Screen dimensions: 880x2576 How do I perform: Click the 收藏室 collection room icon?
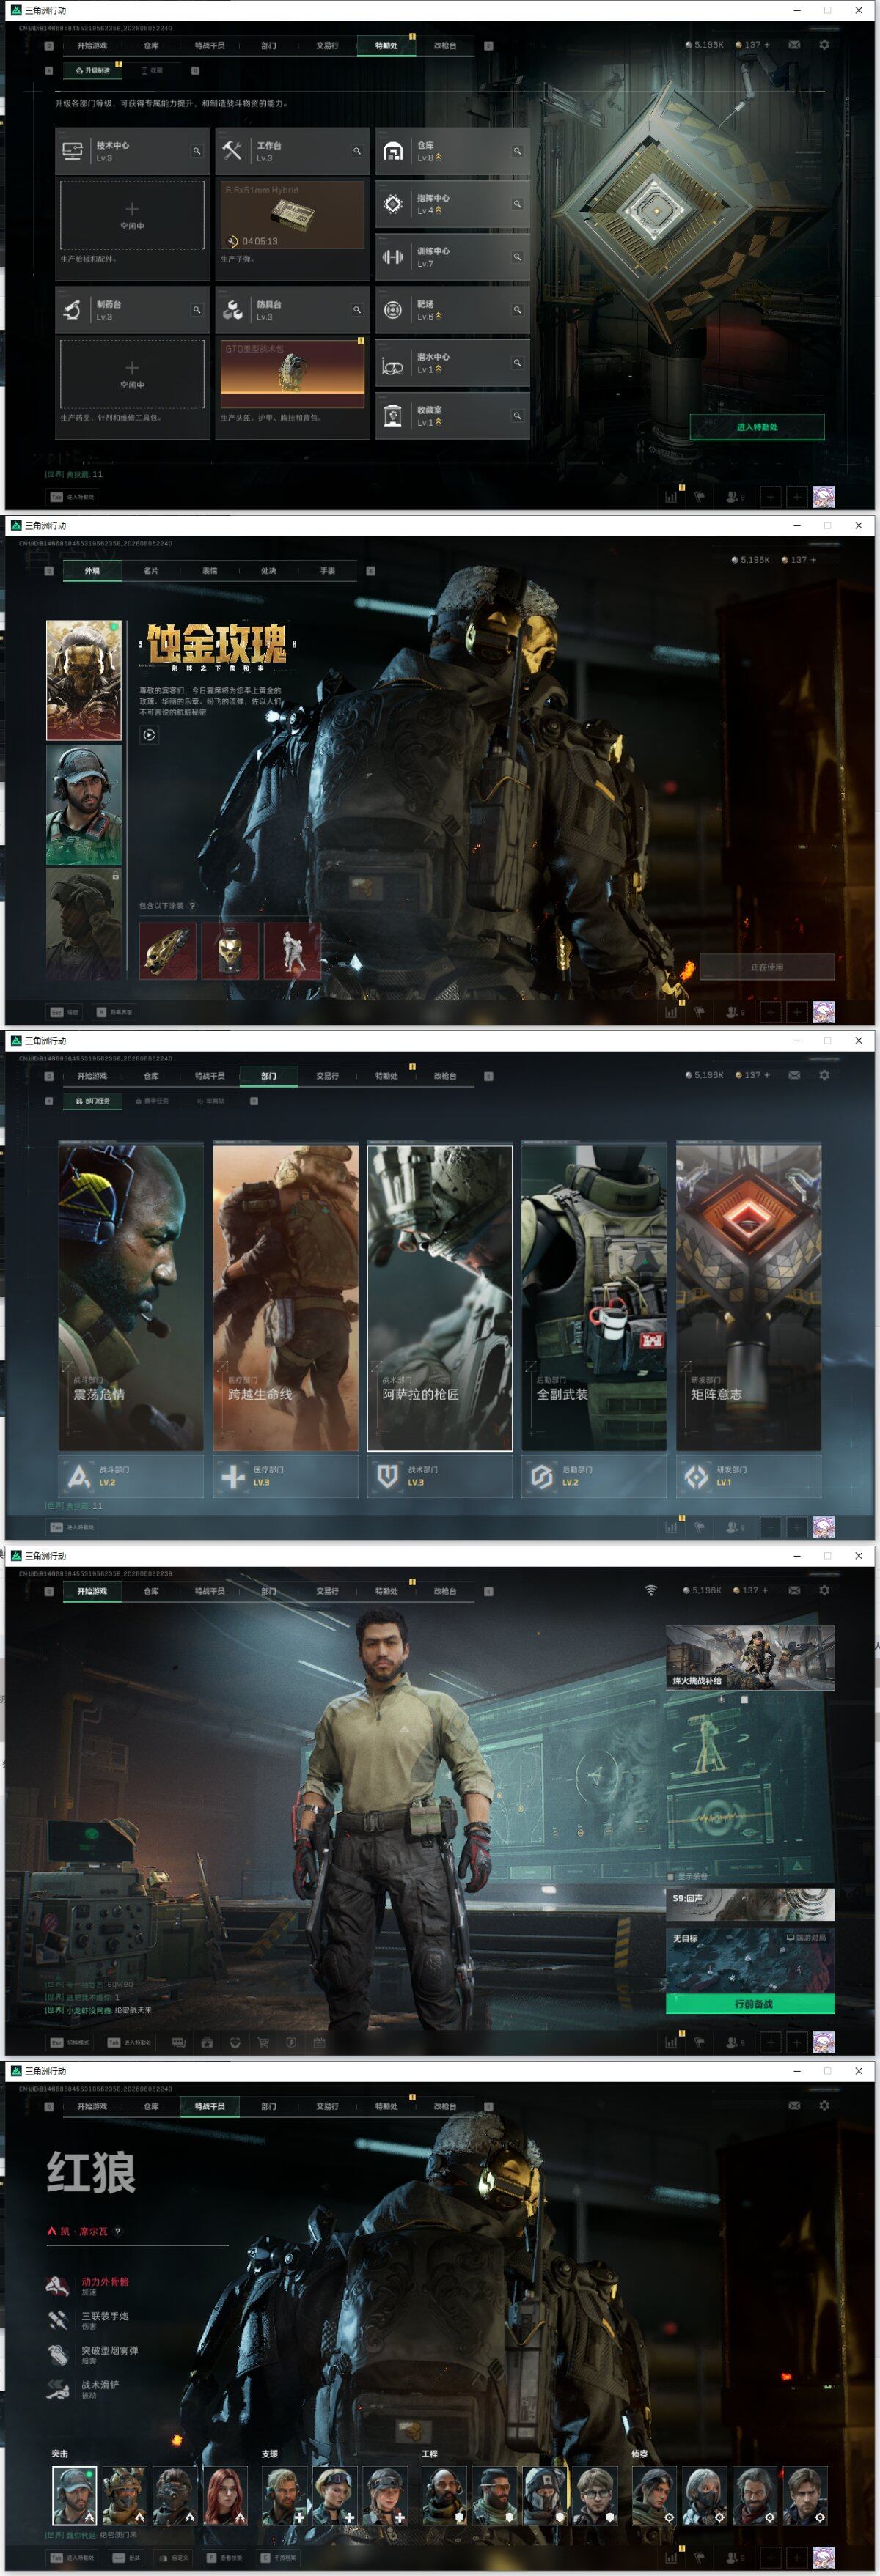(392, 416)
